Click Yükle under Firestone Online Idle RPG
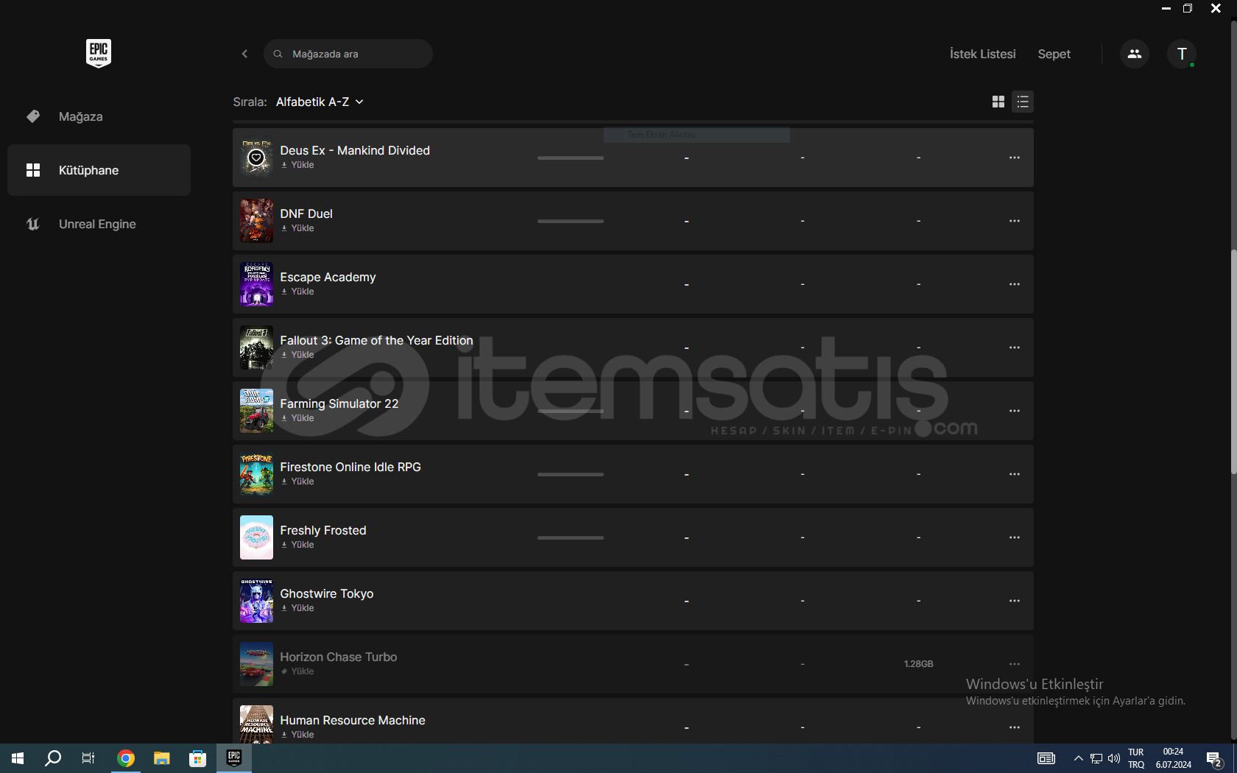Screen dimensions: 1237x773 click(x=297, y=481)
